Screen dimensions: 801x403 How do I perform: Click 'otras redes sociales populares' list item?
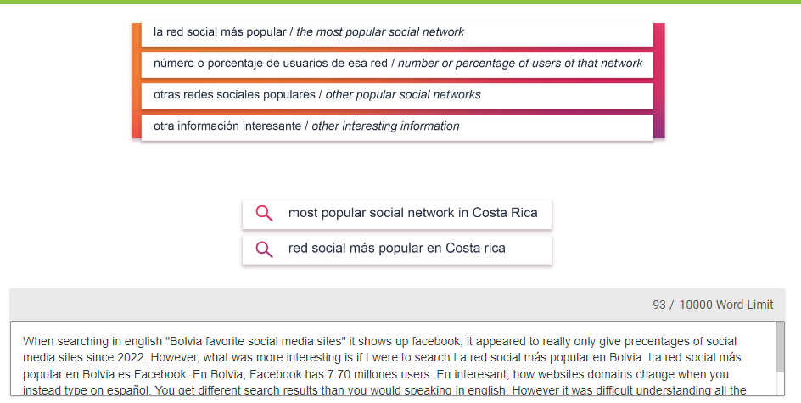233,95
